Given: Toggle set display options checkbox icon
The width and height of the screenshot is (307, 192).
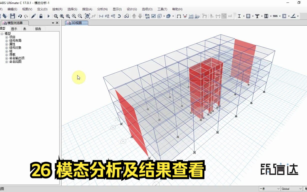Looking at the screenshot, I should (x=153, y=16).
